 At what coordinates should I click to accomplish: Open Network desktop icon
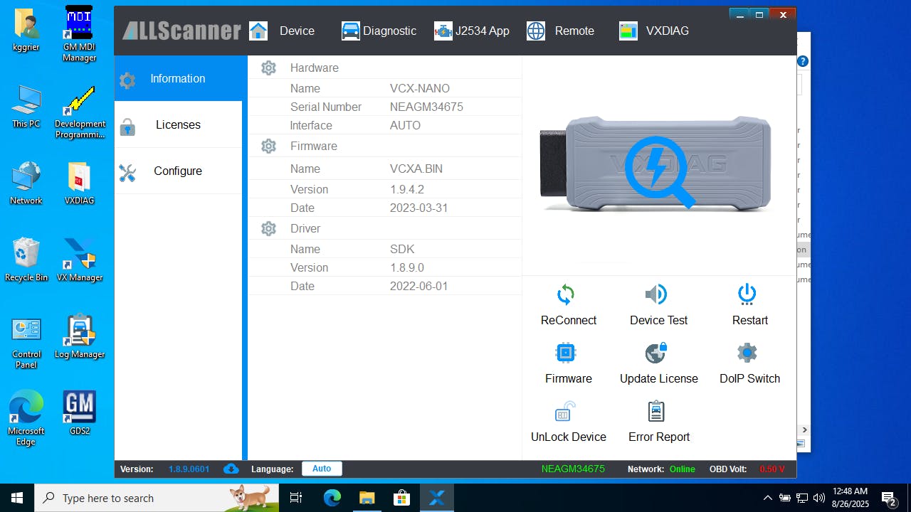[26, 183]
